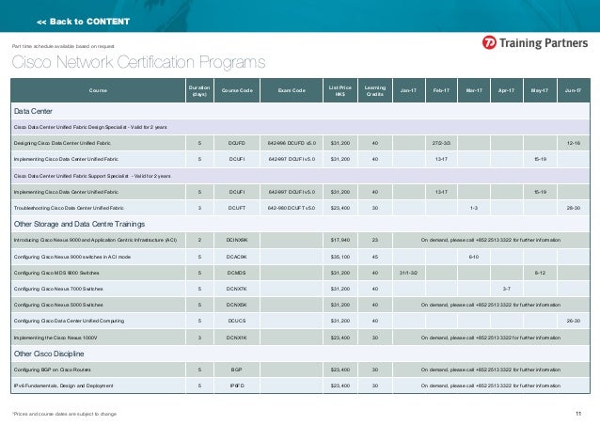Select course code 'DCUCS'

(237, 321)
